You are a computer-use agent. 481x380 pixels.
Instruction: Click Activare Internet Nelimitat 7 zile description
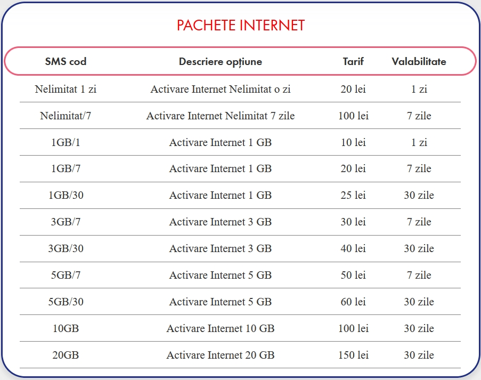(220, 116)
